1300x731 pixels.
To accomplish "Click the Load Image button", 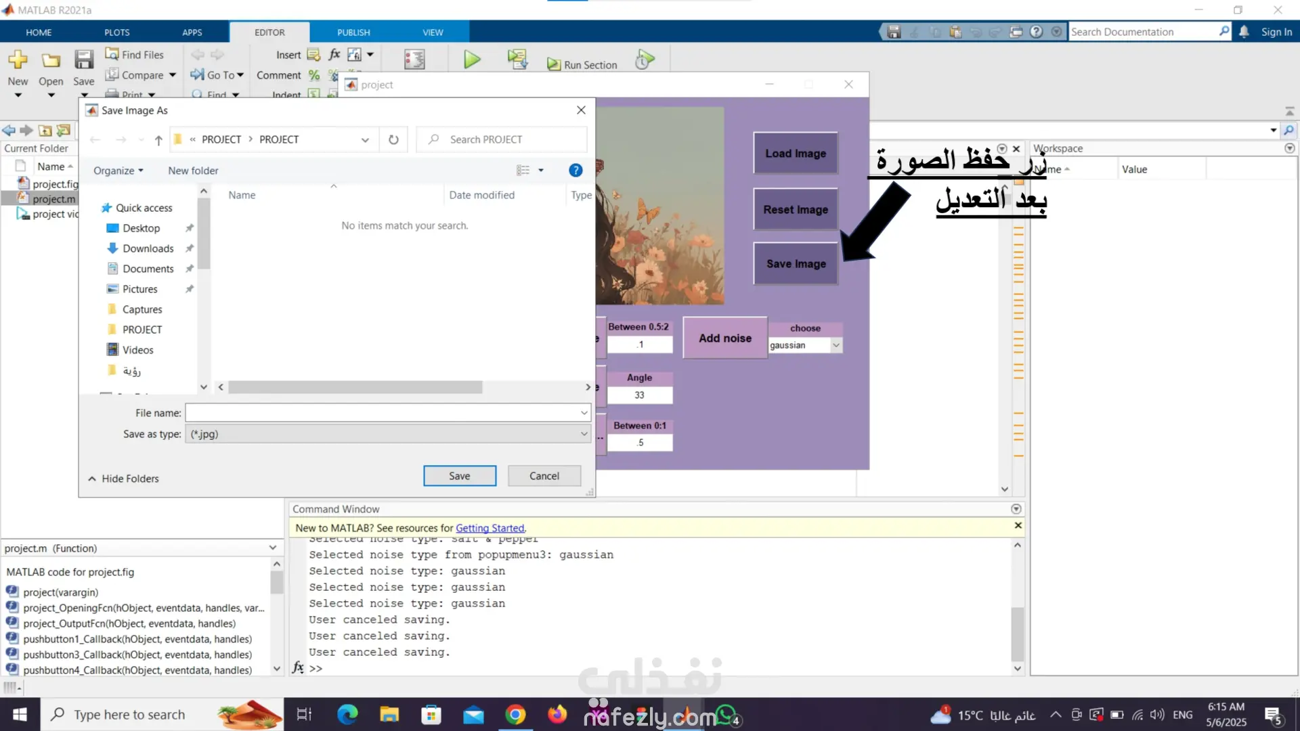I will [796, 154].
